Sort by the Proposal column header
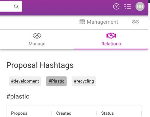The image size is (150, 117). (20, 113)
